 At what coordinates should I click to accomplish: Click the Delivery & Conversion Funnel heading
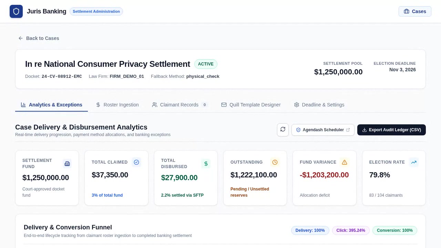tap(68, 227)
